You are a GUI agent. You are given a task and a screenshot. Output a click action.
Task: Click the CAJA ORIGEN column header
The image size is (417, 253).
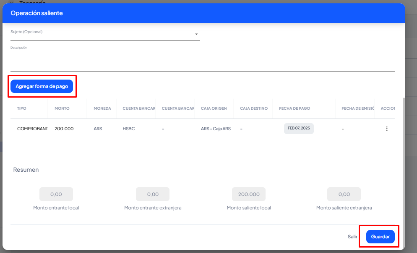point(214,108)
